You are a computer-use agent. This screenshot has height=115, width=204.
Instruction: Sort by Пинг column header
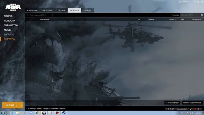[182, 19]
